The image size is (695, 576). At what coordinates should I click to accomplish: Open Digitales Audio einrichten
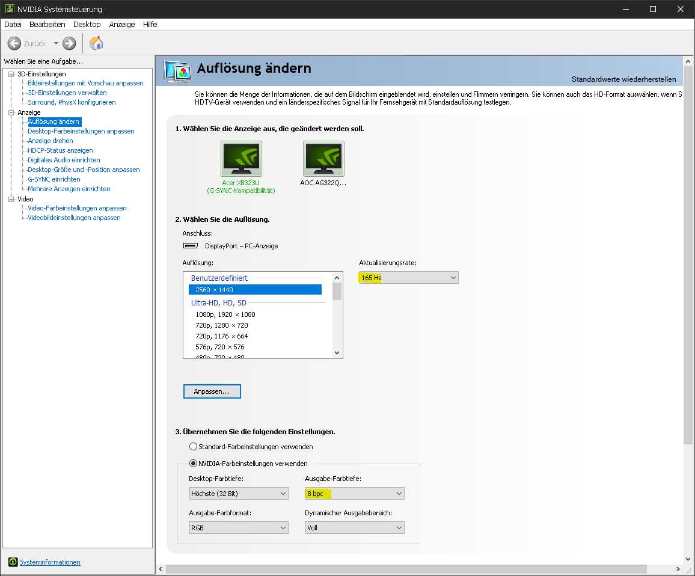(64, 160)
